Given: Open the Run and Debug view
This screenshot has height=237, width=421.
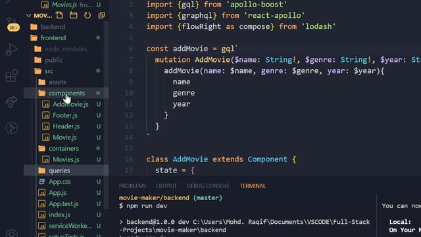Looking at the screenshot, I should [x=12, y=49].
